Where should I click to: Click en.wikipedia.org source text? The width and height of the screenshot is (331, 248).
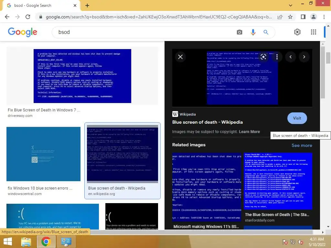pos(101,194)
